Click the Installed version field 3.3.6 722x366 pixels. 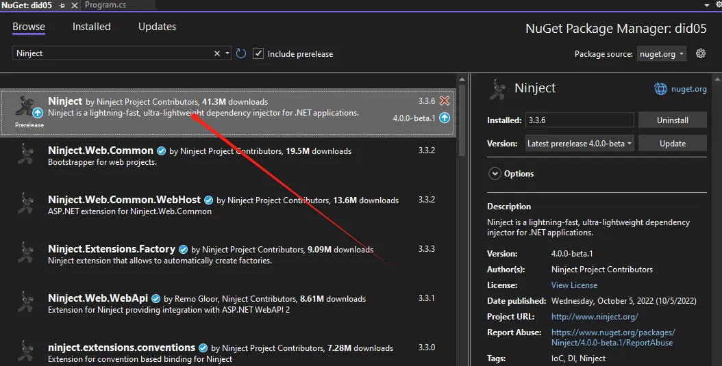coord(580,120)
